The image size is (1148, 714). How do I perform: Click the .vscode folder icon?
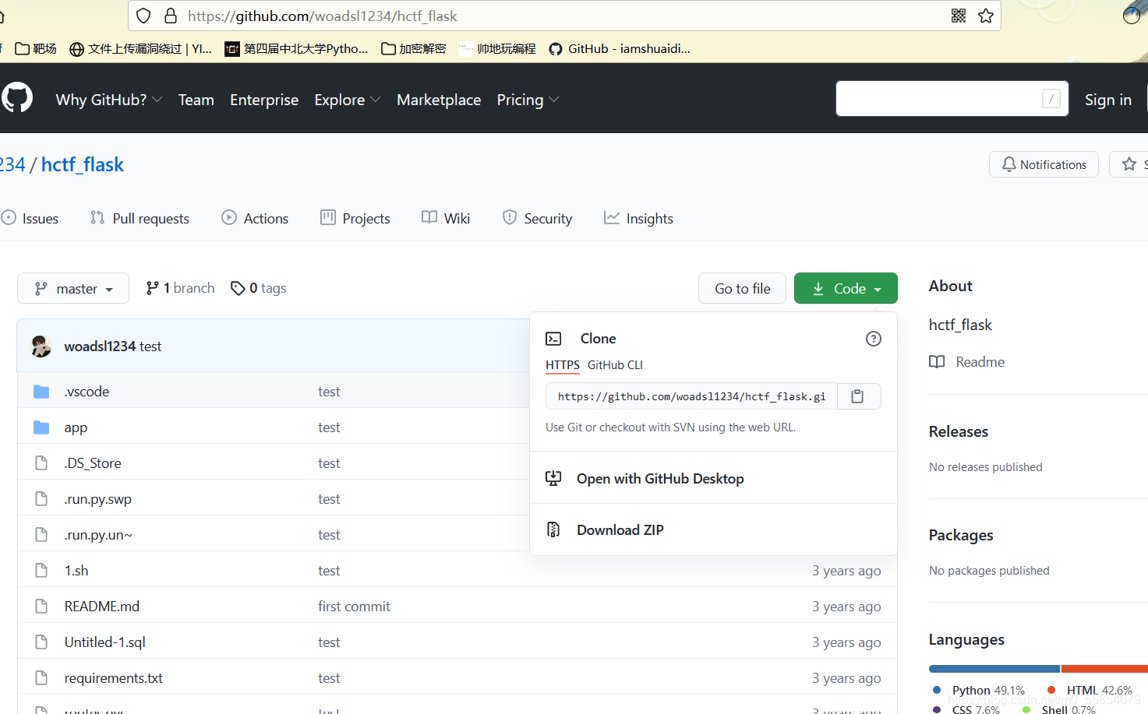pyautogui.click(x=41, y=392)
